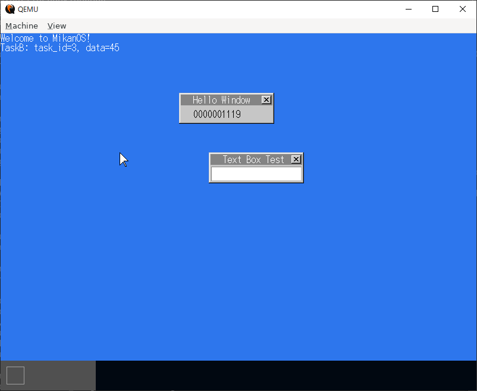Click the close X icon on Hello Window

tap(266, 99)
